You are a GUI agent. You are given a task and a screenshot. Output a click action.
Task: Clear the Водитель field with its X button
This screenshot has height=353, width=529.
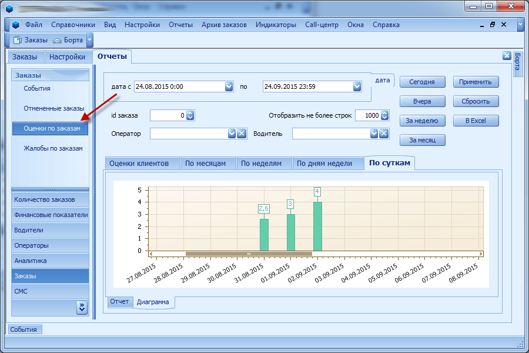point(384,134)
